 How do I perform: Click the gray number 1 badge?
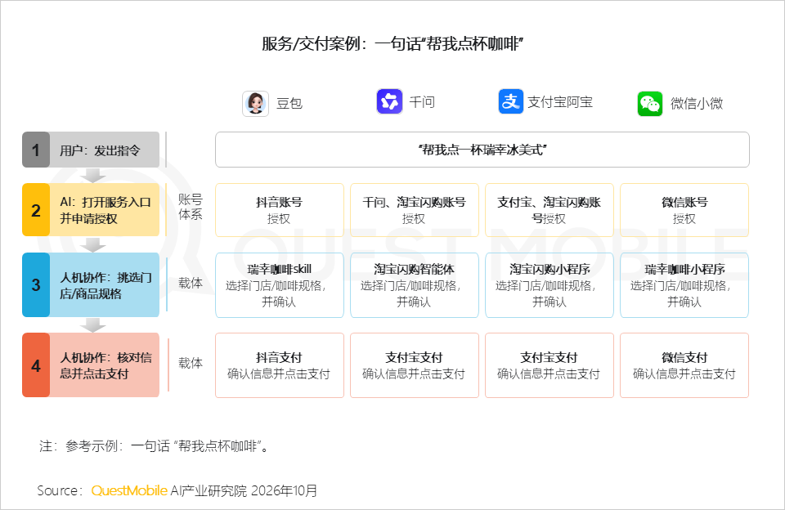click(x=36, y=150)
